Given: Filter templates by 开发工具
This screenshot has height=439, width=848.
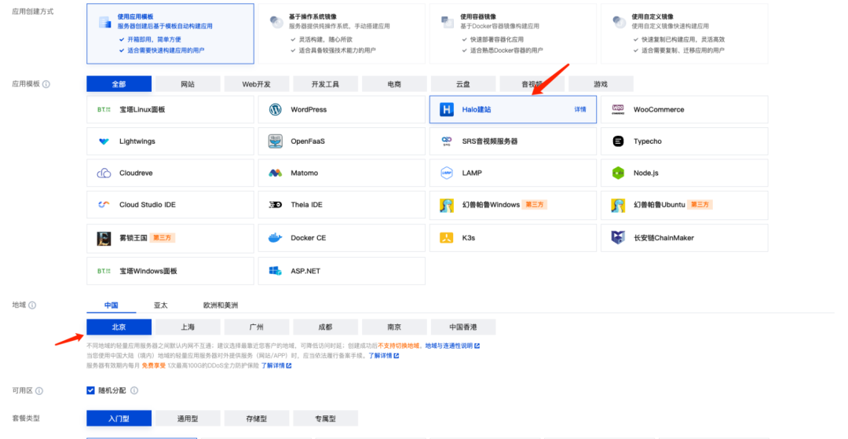Looking at the screenshot, I should pyautogui.click(x=326, y=84).
